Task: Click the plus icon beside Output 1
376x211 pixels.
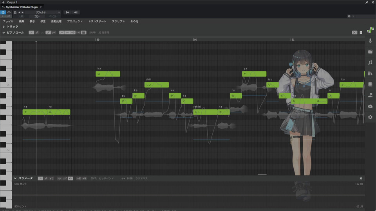Action: point(3,2)
